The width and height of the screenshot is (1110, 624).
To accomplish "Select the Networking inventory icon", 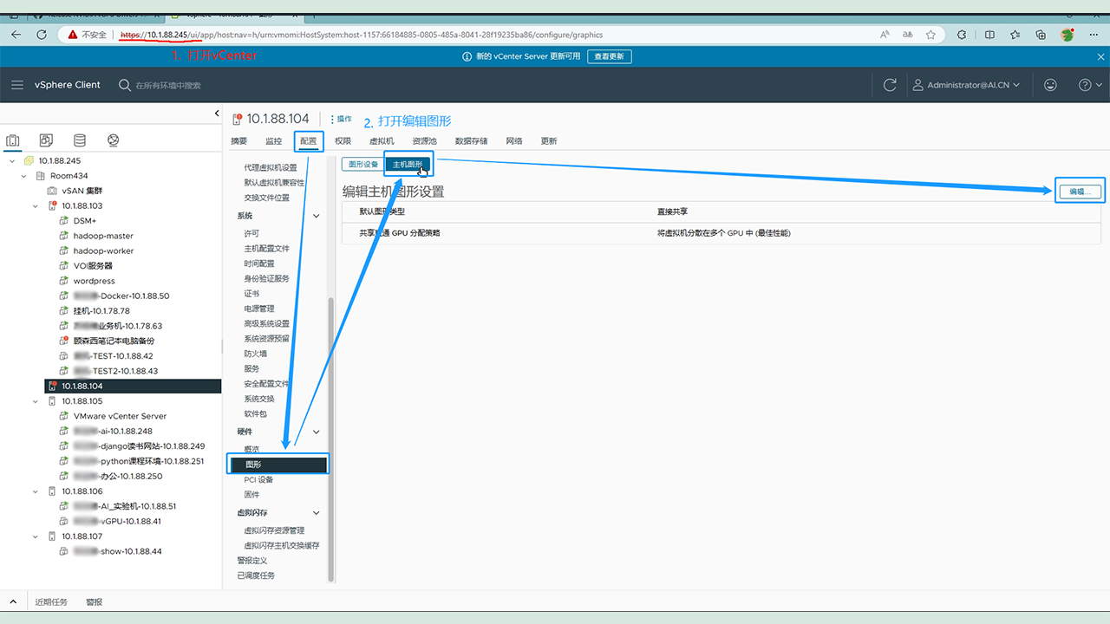I will click(113, 140).
